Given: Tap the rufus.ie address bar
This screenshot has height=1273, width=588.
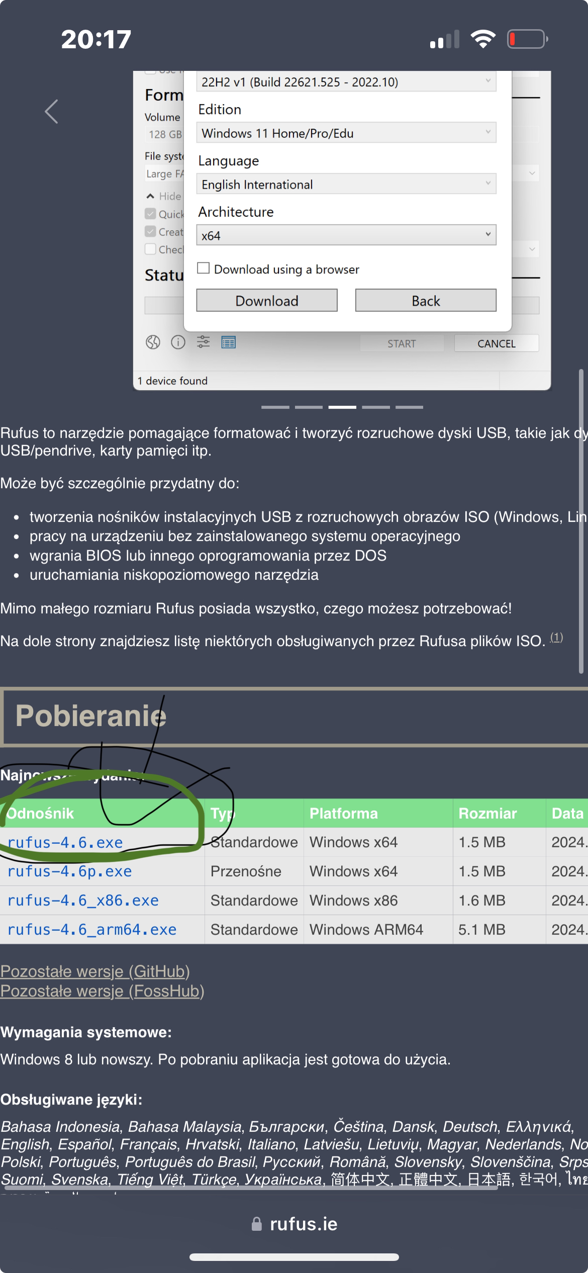Looking at the screenshot, I should [x=294, y=1224].
